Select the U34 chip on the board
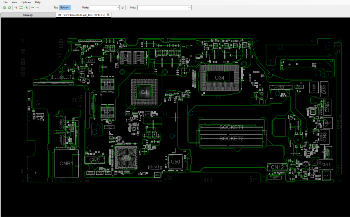This screenshot has width=350, height=217. tap(220, 78)
